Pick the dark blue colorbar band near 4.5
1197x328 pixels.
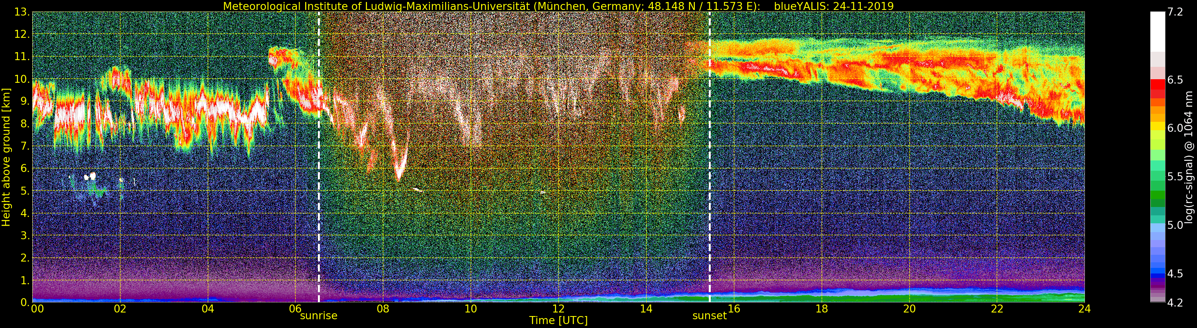(x=1157, y=276)
